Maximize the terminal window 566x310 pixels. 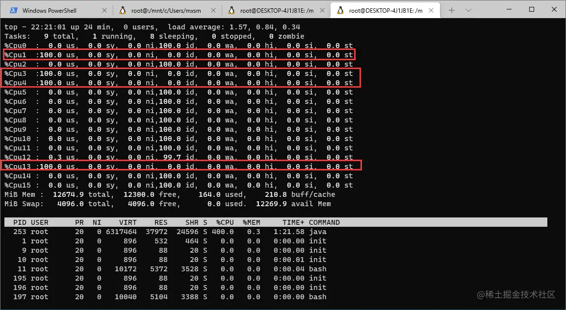click(532, 10)
